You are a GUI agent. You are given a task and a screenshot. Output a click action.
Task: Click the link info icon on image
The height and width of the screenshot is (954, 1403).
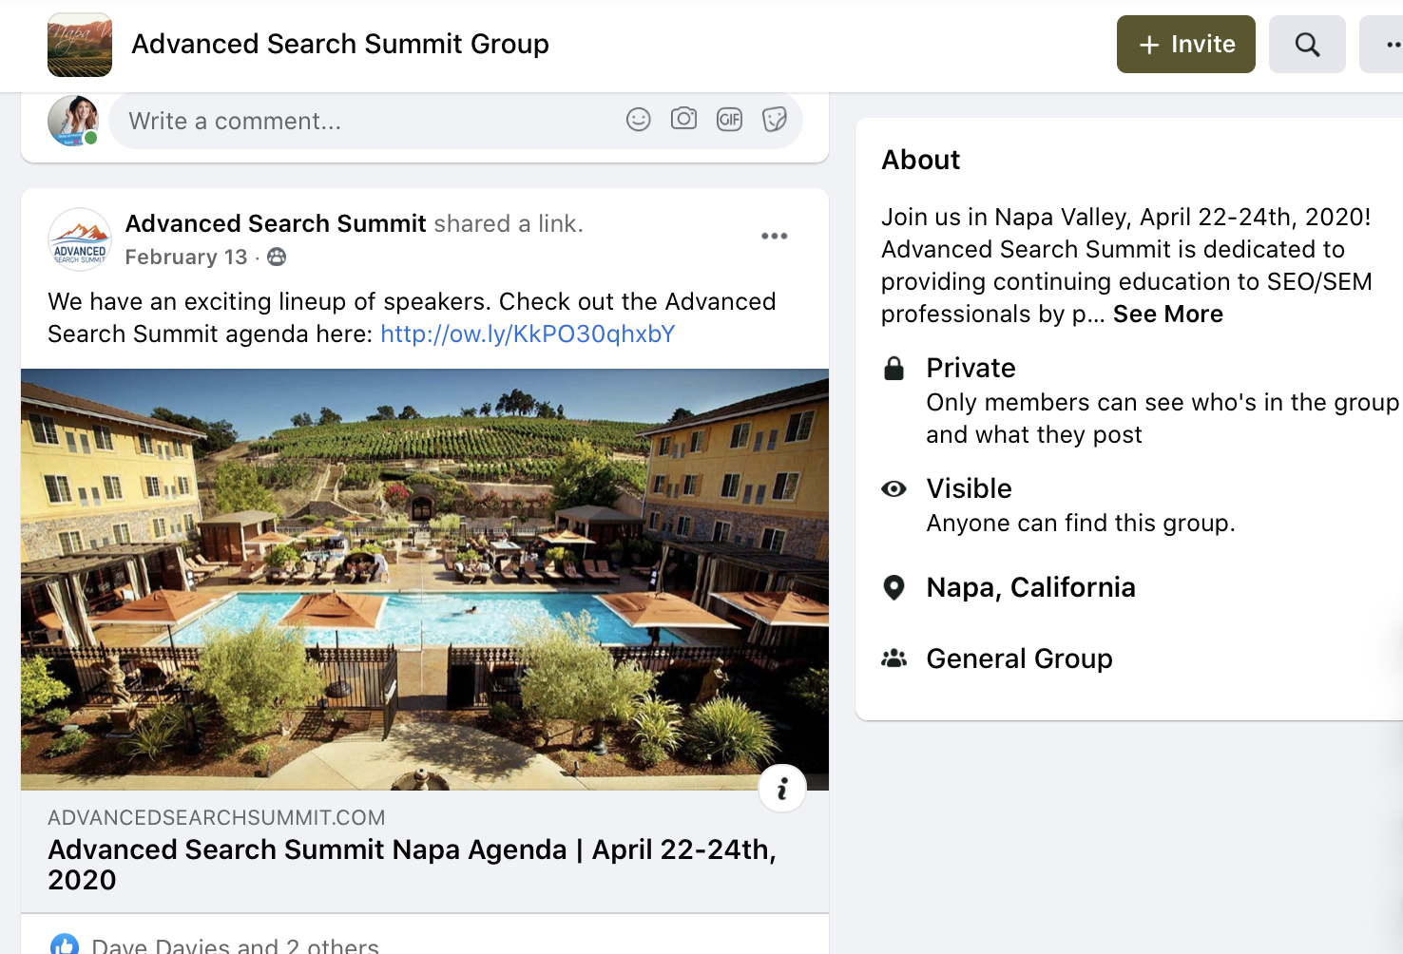(781, 789)
